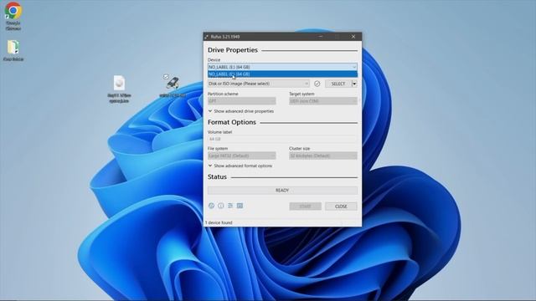The height and width of the screenshot is (301, 536).
Task: Click the READY status progress bar
Action: coord(282,191)
